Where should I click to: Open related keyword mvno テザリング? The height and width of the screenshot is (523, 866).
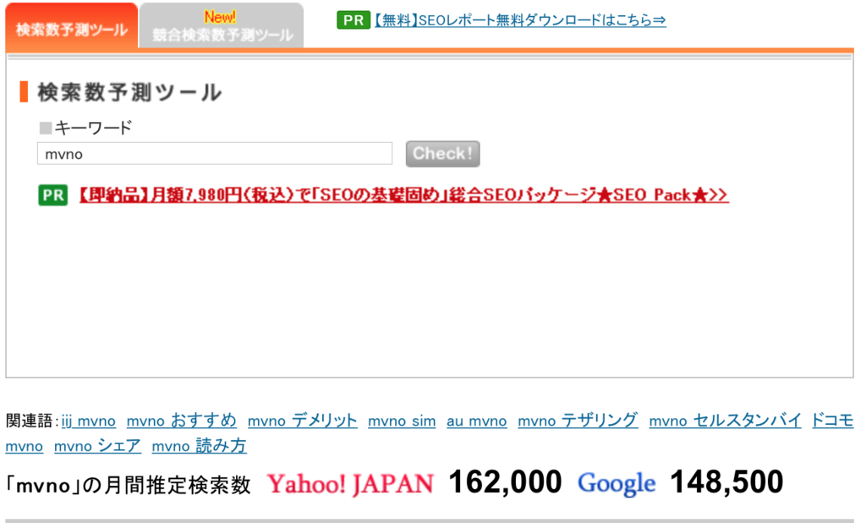coord(578,421)
